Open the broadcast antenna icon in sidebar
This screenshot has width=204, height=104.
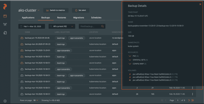point(5,24)
